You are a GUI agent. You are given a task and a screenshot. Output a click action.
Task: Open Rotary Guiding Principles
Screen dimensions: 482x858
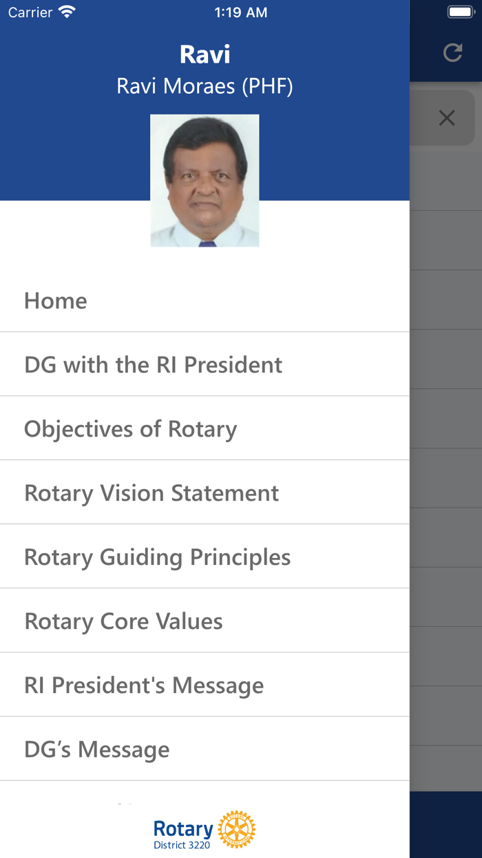click(x=157, y=557)
